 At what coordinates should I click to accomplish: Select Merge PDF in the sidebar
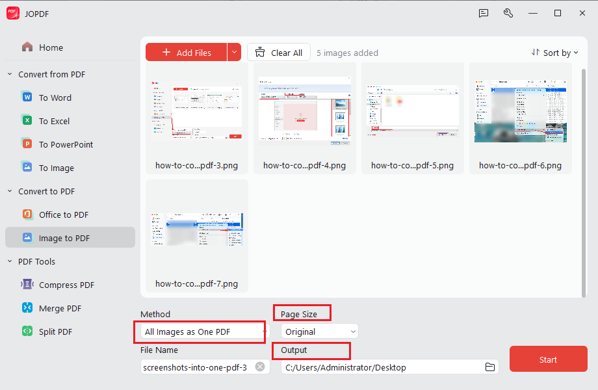click(70, 308)
